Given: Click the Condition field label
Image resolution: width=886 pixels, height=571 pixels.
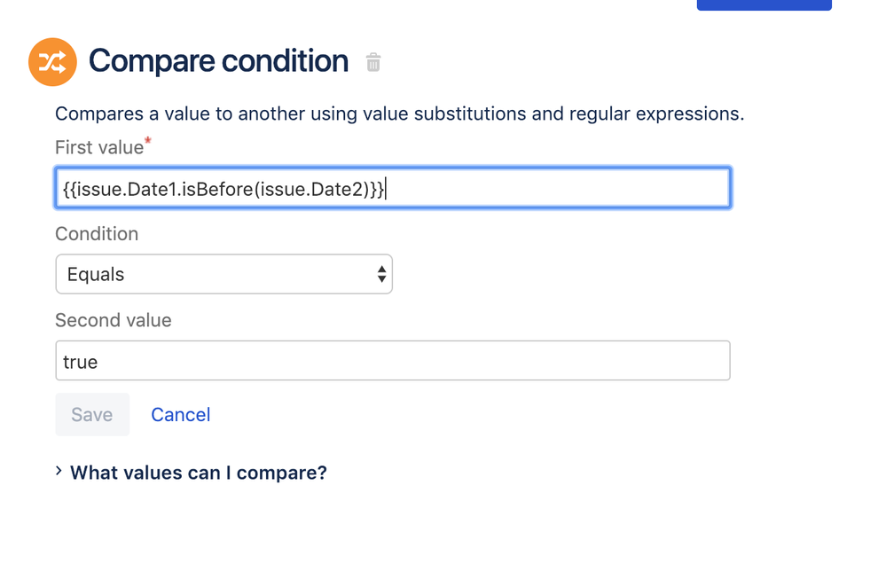Looking at the screenshot, I should (x=97, y=234).
